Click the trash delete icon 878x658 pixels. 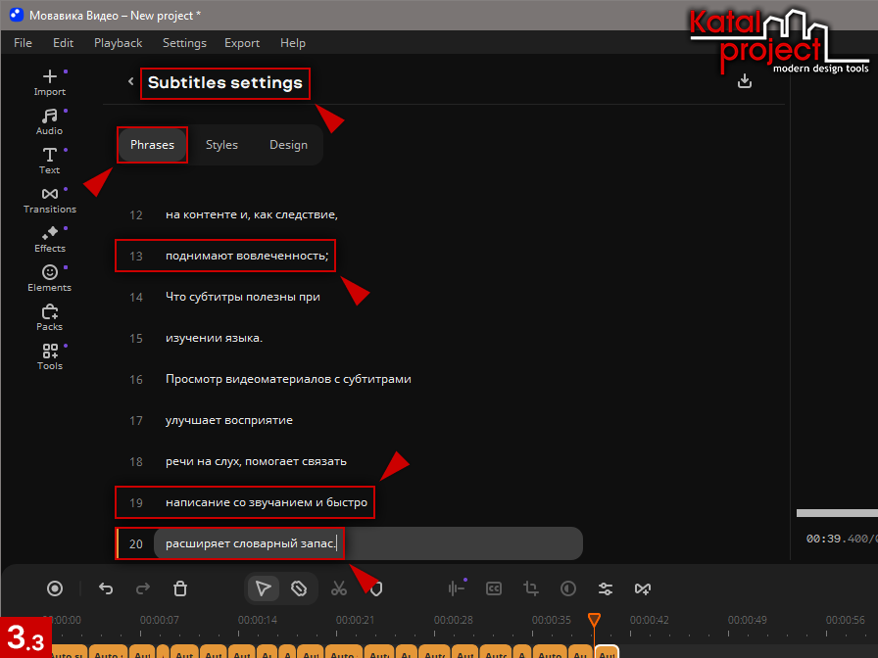180,588
